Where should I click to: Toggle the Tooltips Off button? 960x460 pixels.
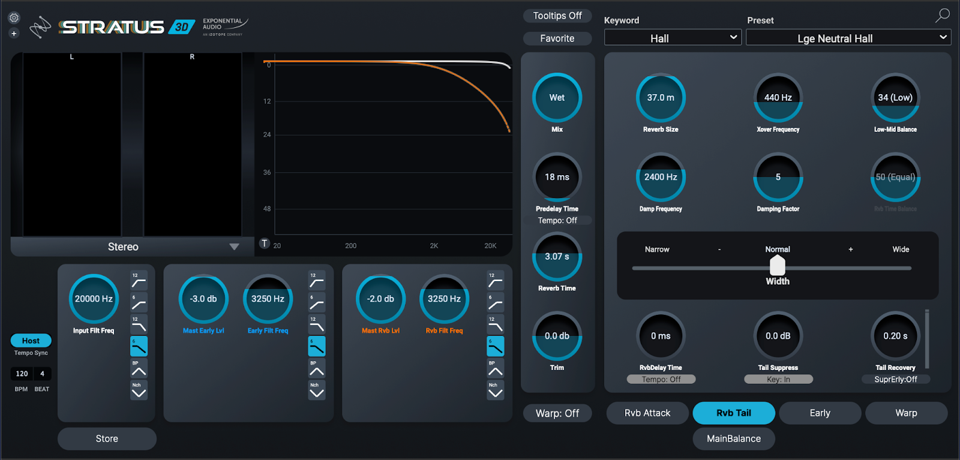pos(557,16)
